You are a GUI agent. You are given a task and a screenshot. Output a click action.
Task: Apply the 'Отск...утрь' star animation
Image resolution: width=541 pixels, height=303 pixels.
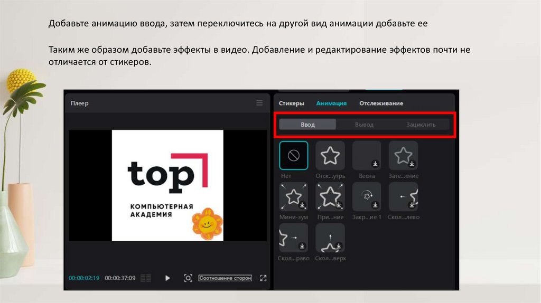(330, 156)
